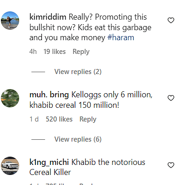
Task: Open muh. bring's avatar image
Action: (10, 98)
